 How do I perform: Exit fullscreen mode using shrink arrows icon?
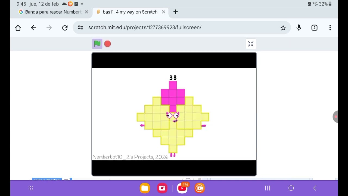[251, 44]
